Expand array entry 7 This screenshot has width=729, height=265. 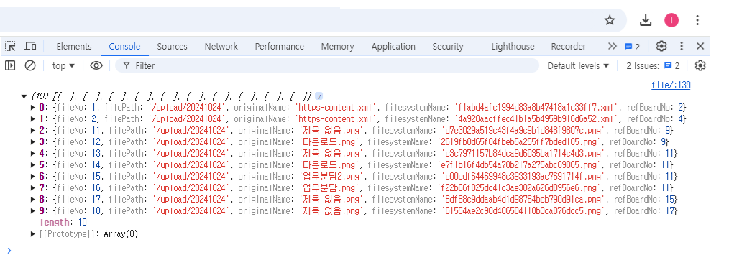click(33, 188)
